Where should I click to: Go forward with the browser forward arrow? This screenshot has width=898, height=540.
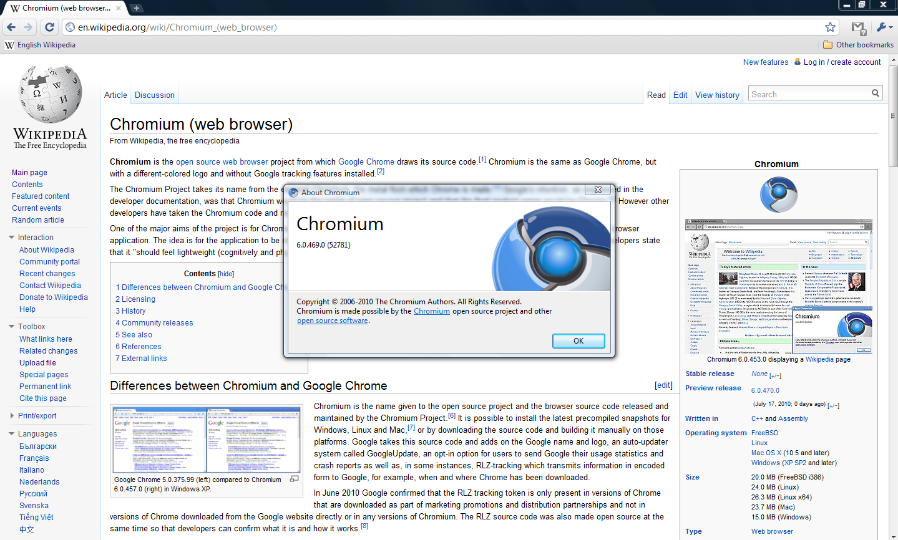[x=28, y=27]
